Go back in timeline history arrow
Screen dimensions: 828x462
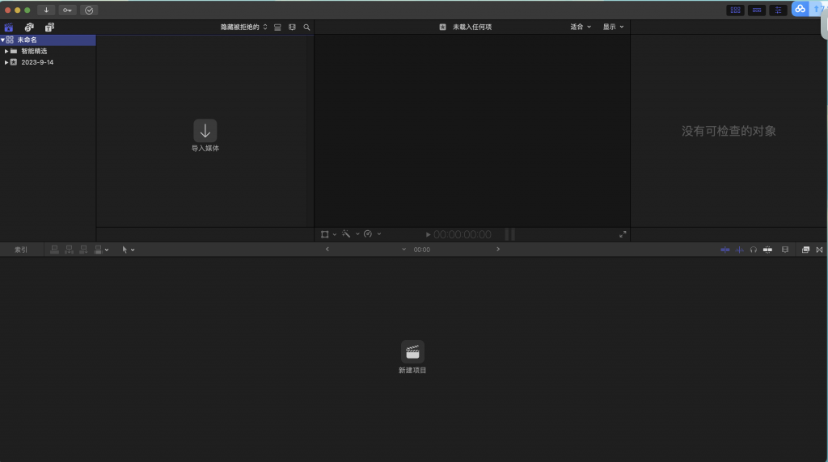pyautogui.click(x=327, y=249)
